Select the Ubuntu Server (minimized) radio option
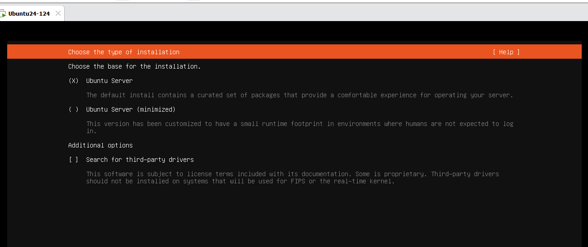588x247 pixels. (x=74, y=109)
